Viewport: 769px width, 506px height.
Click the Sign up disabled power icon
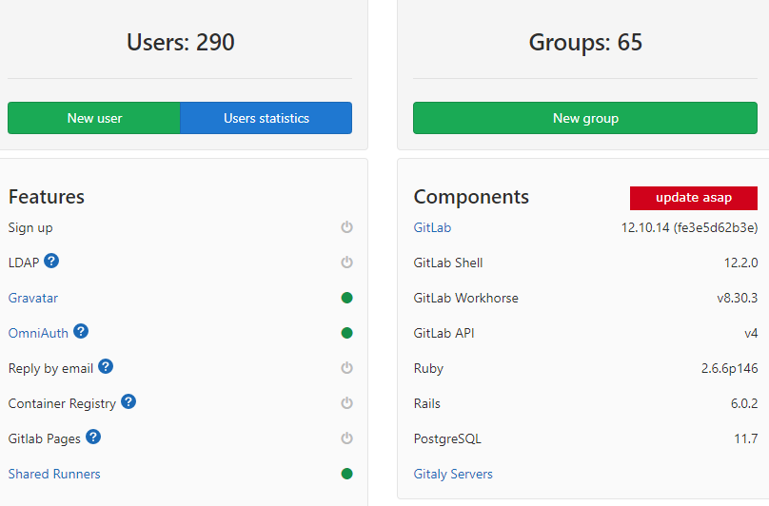[346, 227]
